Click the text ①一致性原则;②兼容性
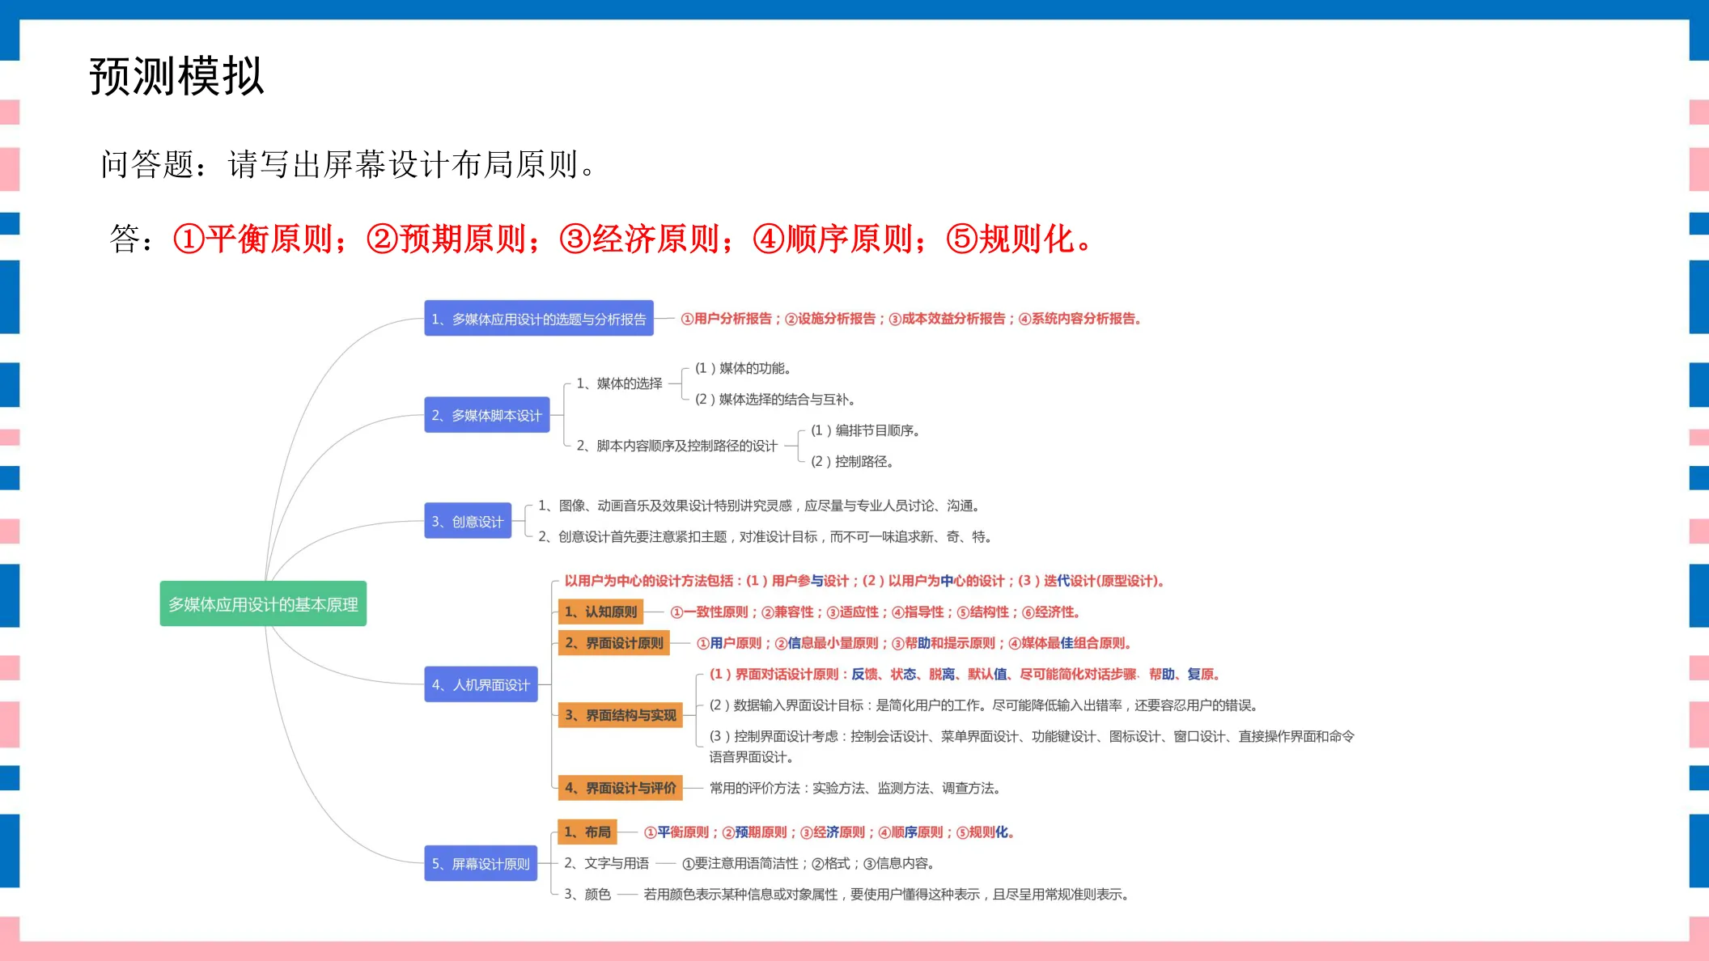The image size is (1709, 961). (x=876, y=612)
